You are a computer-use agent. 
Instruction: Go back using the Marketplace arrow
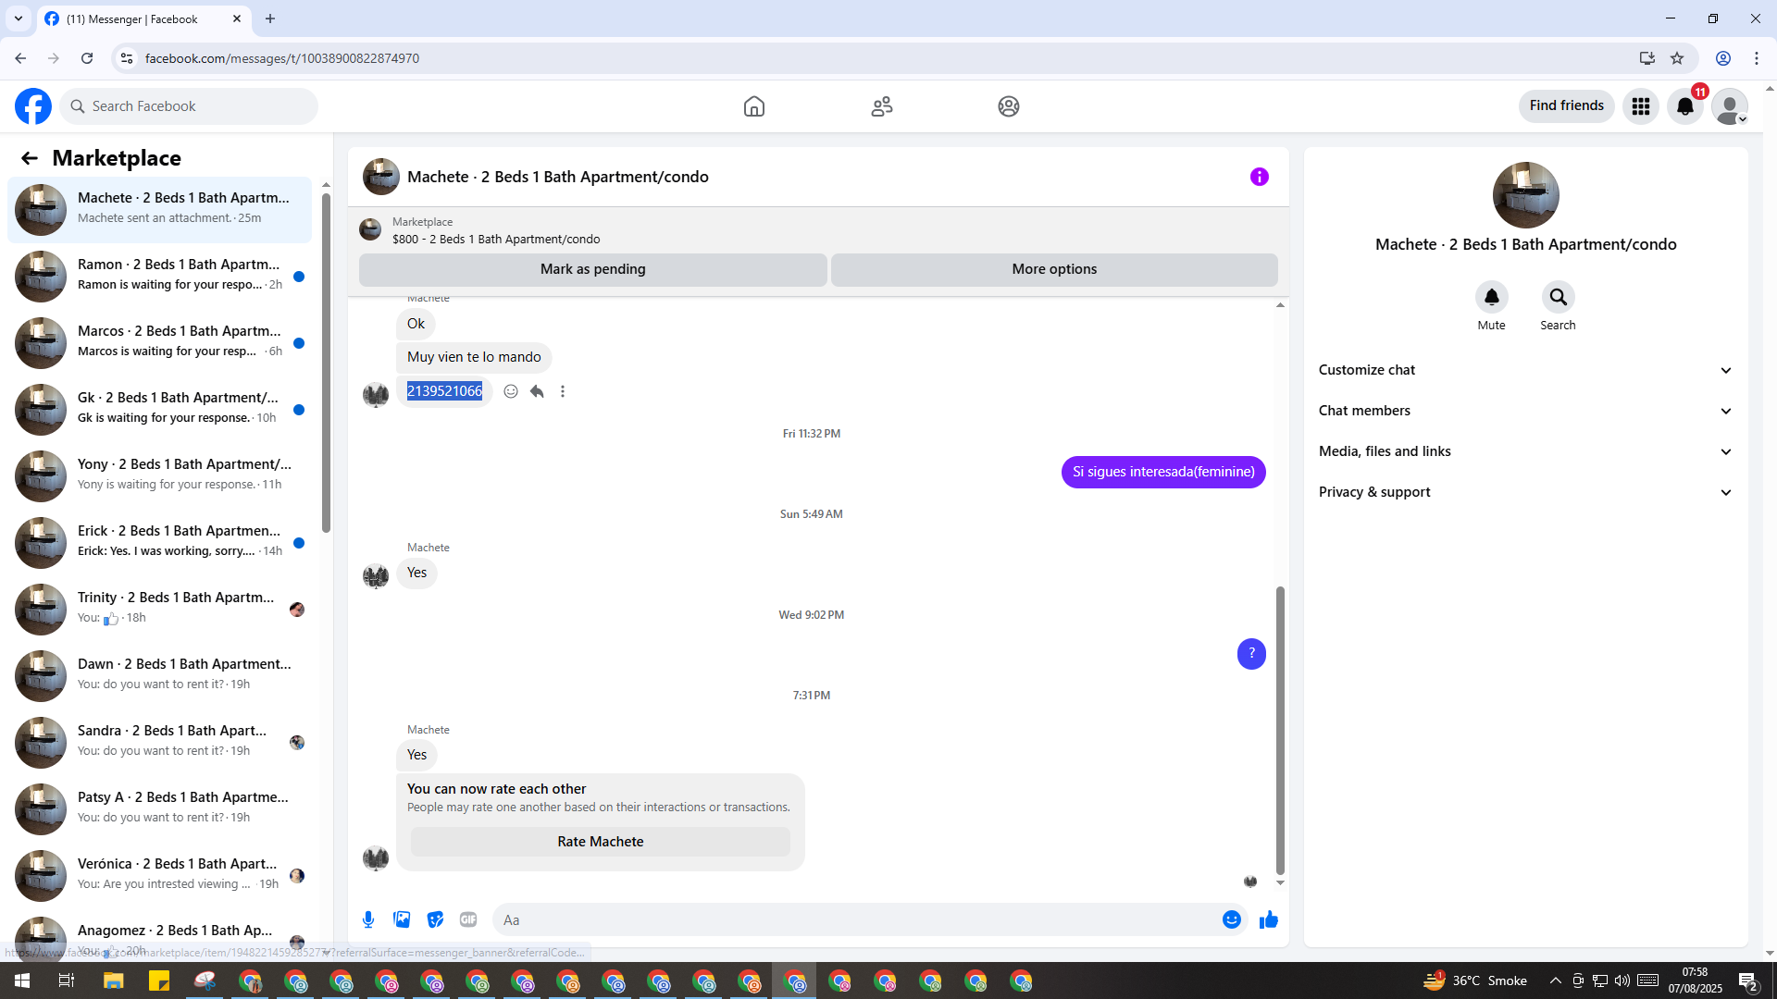30,158
